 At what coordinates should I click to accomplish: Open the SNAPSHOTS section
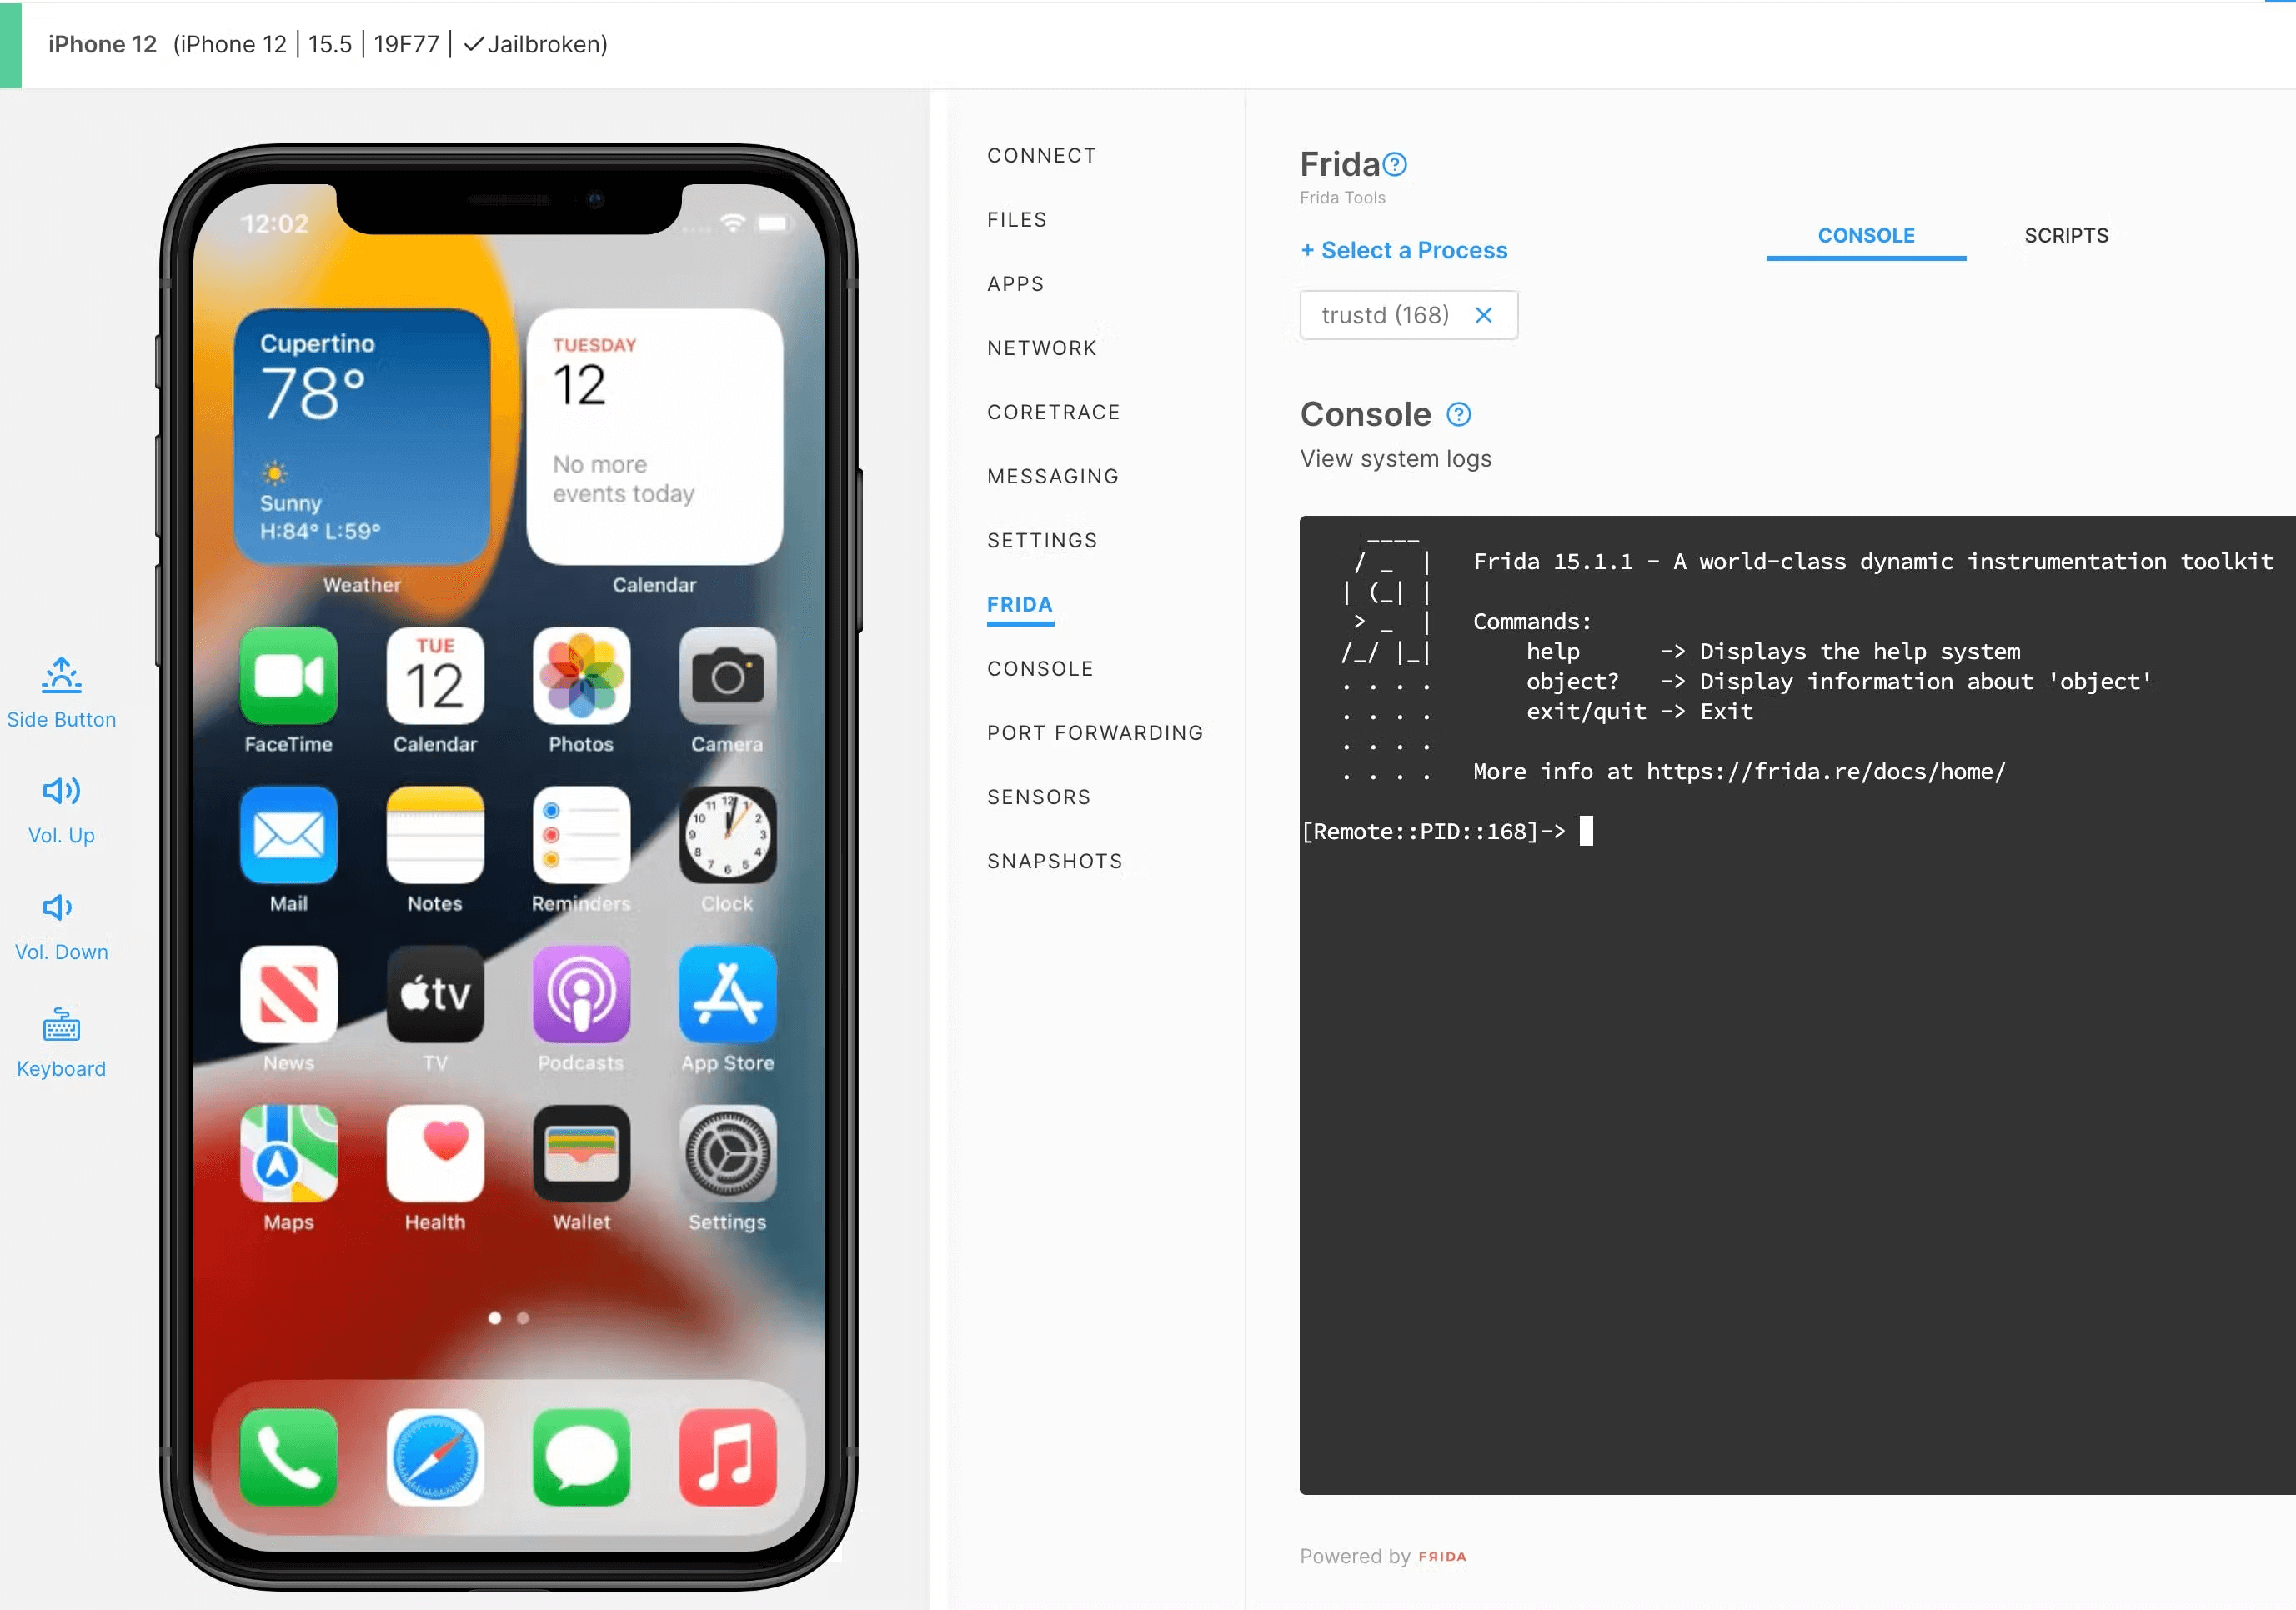[1055, 862]
